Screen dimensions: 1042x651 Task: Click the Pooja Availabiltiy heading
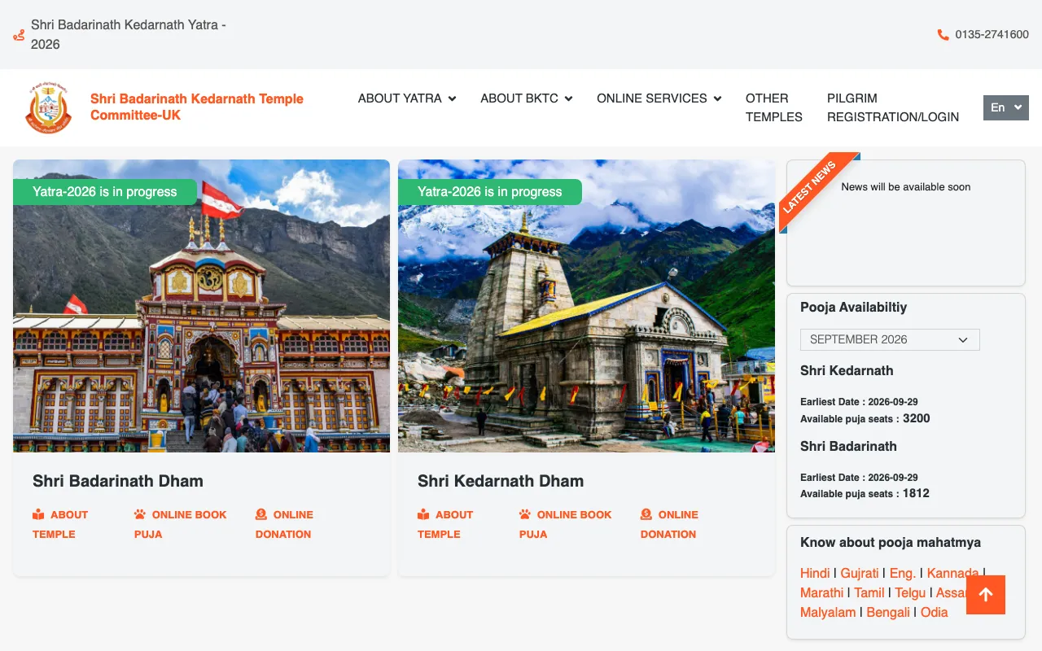pyautogui.click(x=853, y=308)
